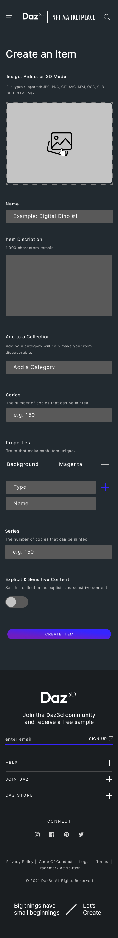Open the hamburger menu icon
Image resolution: width=118 pixels, height=938 pixels.
(9, 17)
